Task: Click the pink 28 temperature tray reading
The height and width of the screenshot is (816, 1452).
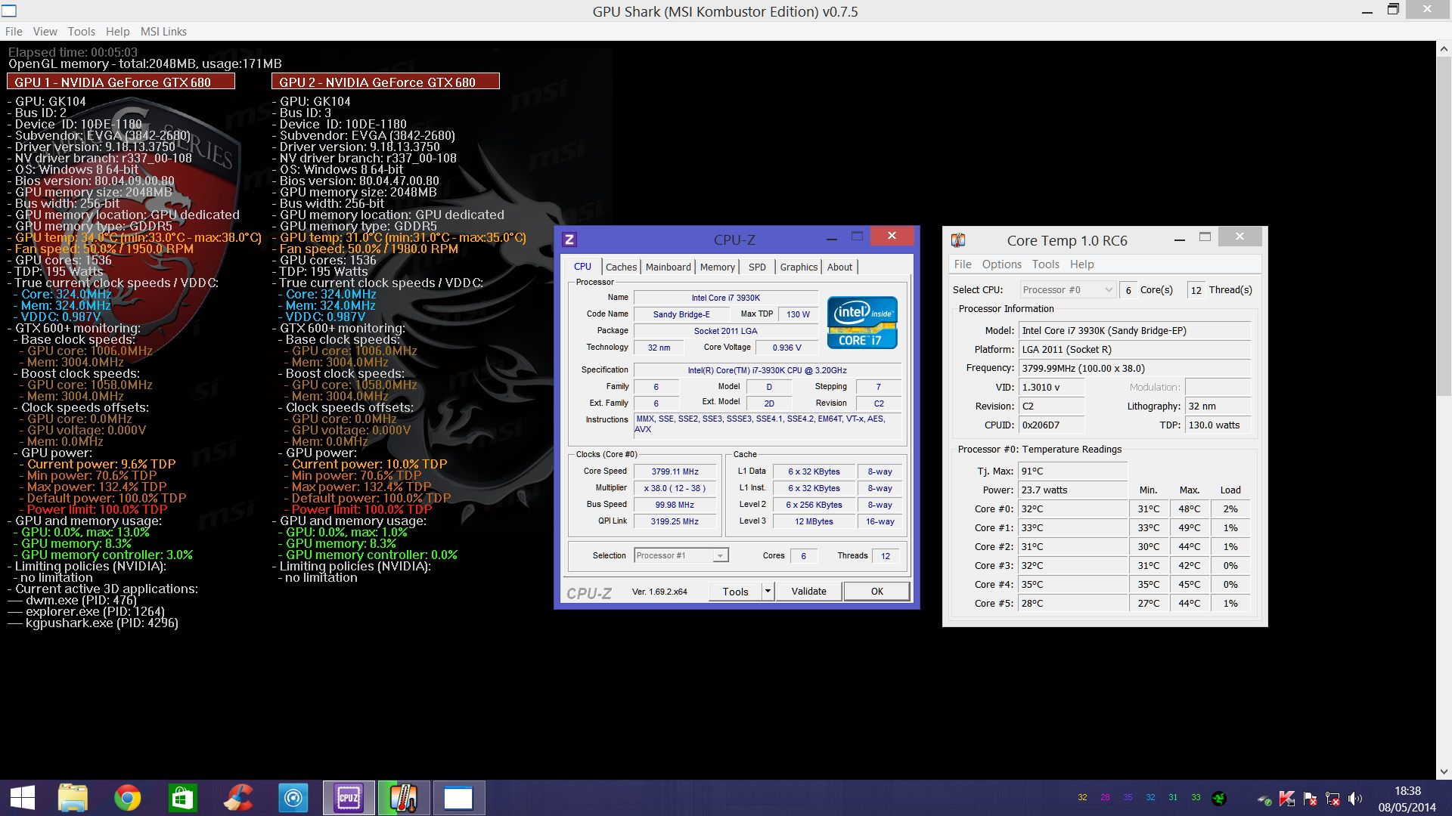Action: pos(1105,798)
